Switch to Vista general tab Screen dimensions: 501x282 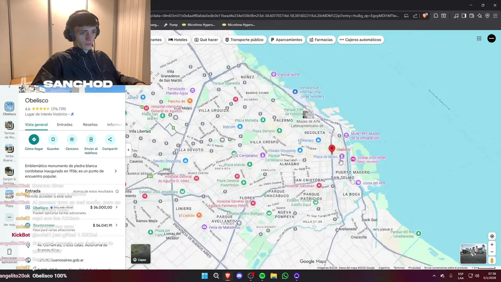tap(36, 125)
